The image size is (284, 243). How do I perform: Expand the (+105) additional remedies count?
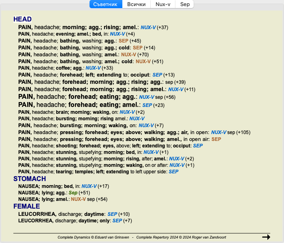244,132
